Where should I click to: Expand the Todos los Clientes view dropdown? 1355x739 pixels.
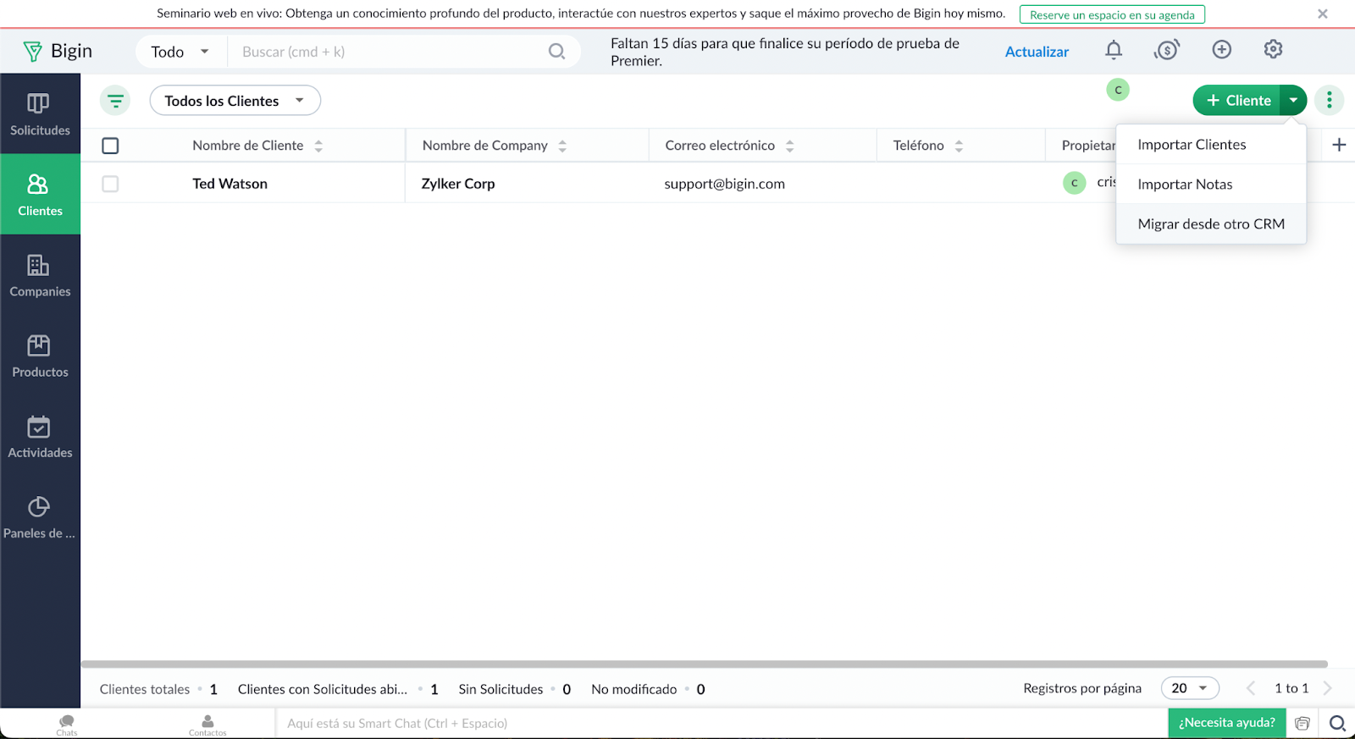(235, 101)
